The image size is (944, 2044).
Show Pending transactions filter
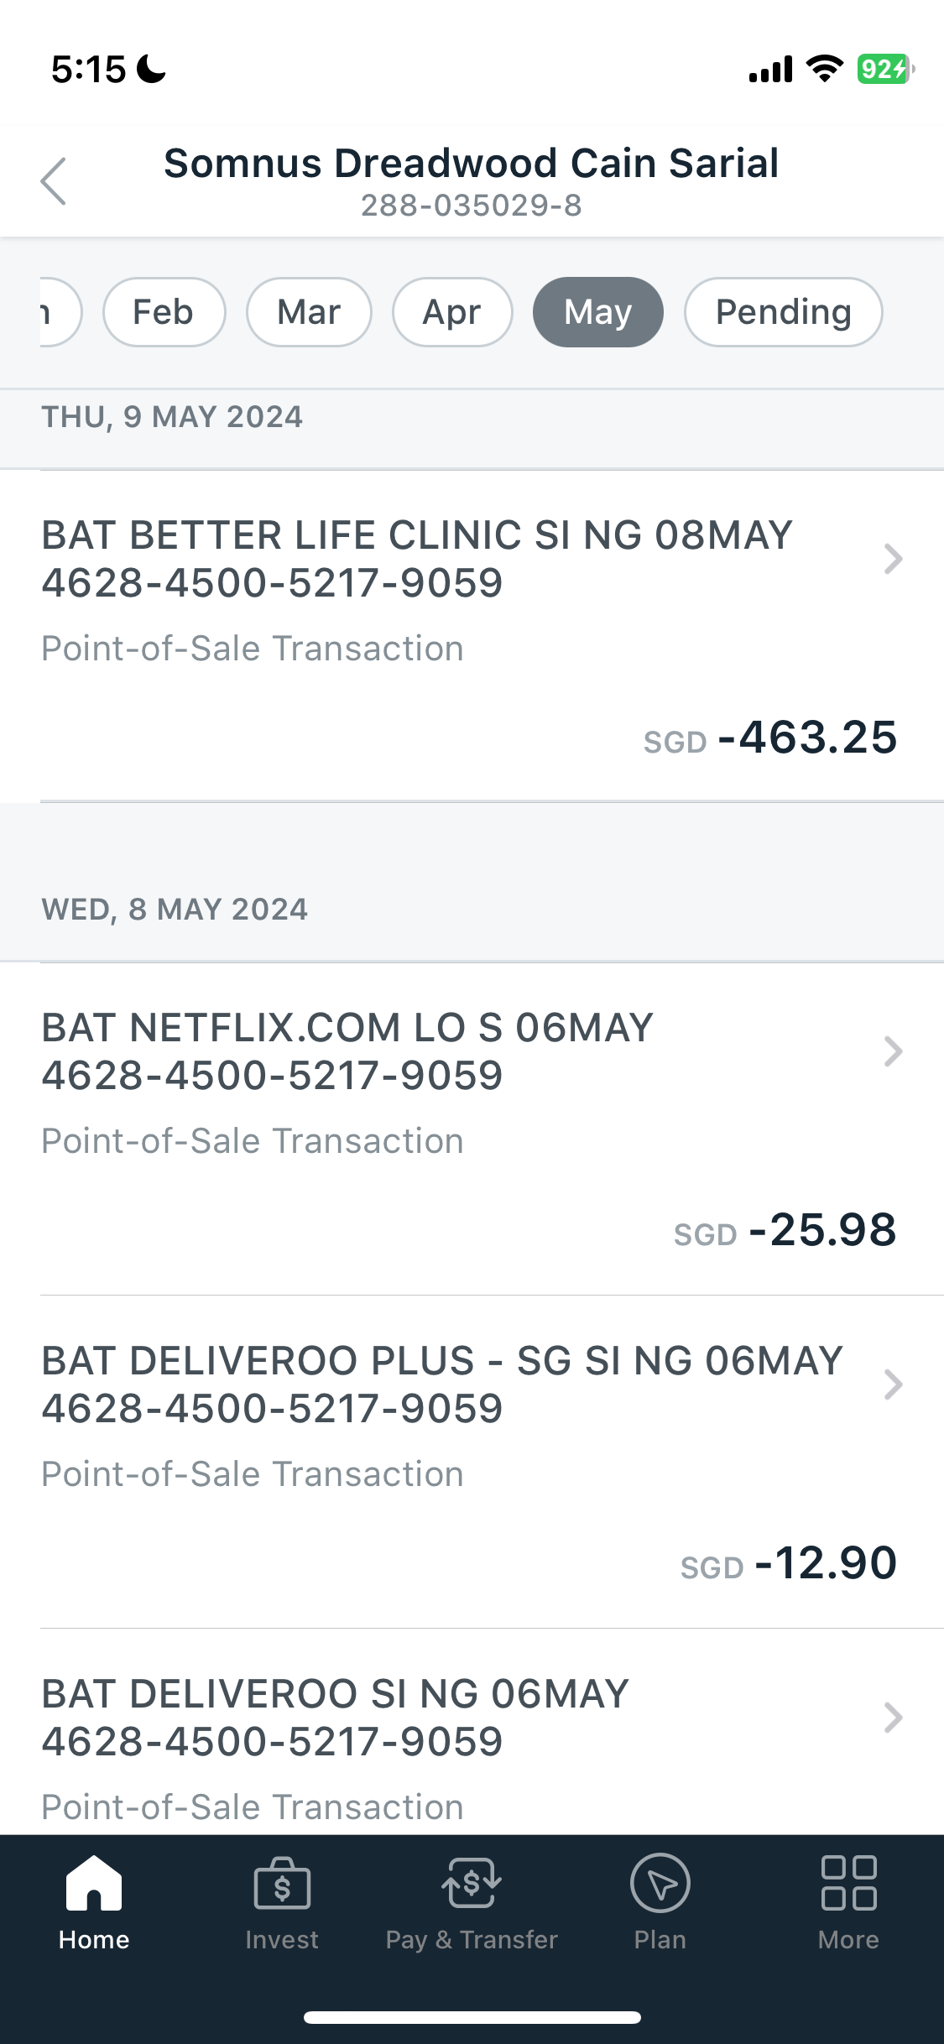click(783, 312)
